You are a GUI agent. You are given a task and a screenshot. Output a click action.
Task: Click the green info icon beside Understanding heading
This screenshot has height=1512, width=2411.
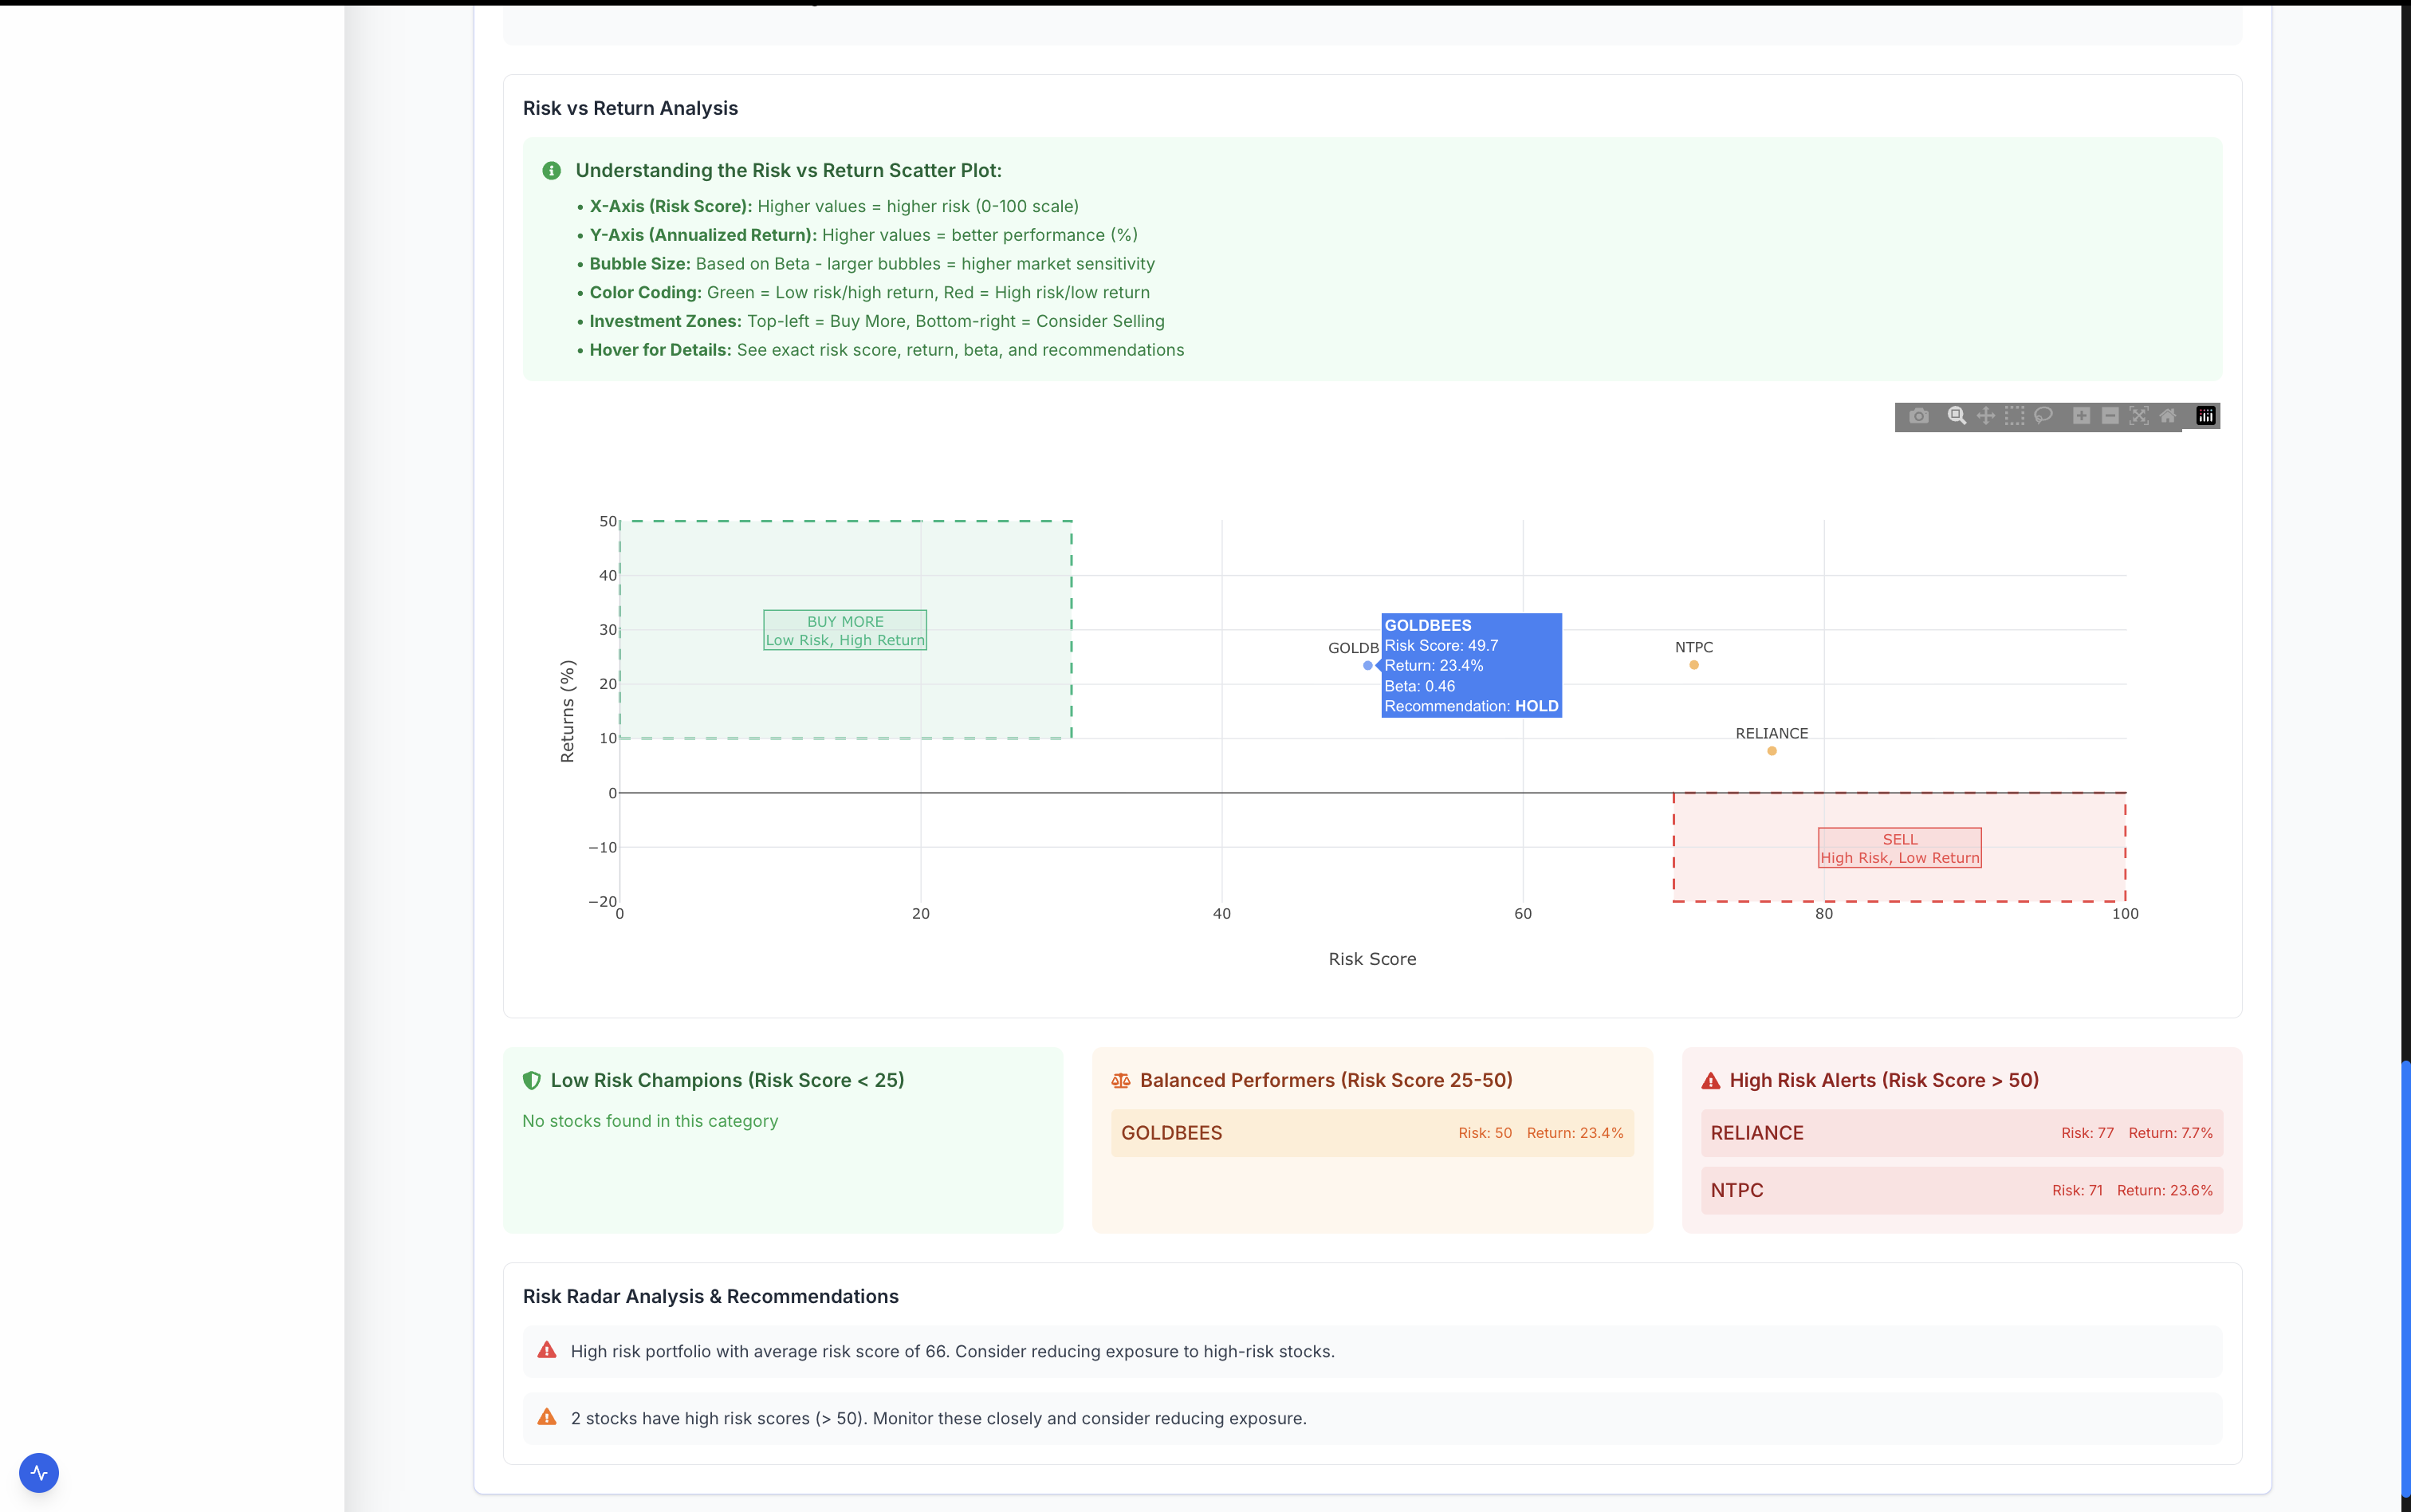coord(551,171)
